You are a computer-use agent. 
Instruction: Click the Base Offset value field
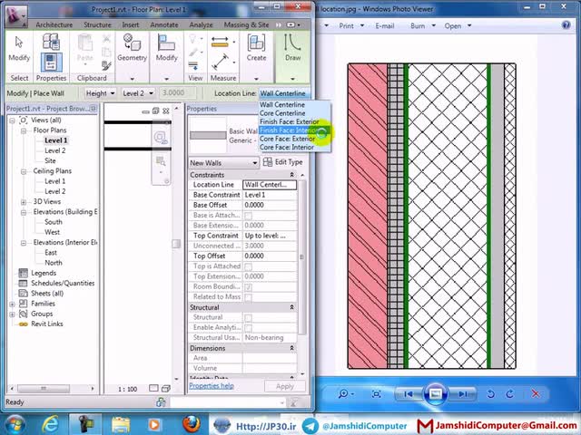pos(270,205)
